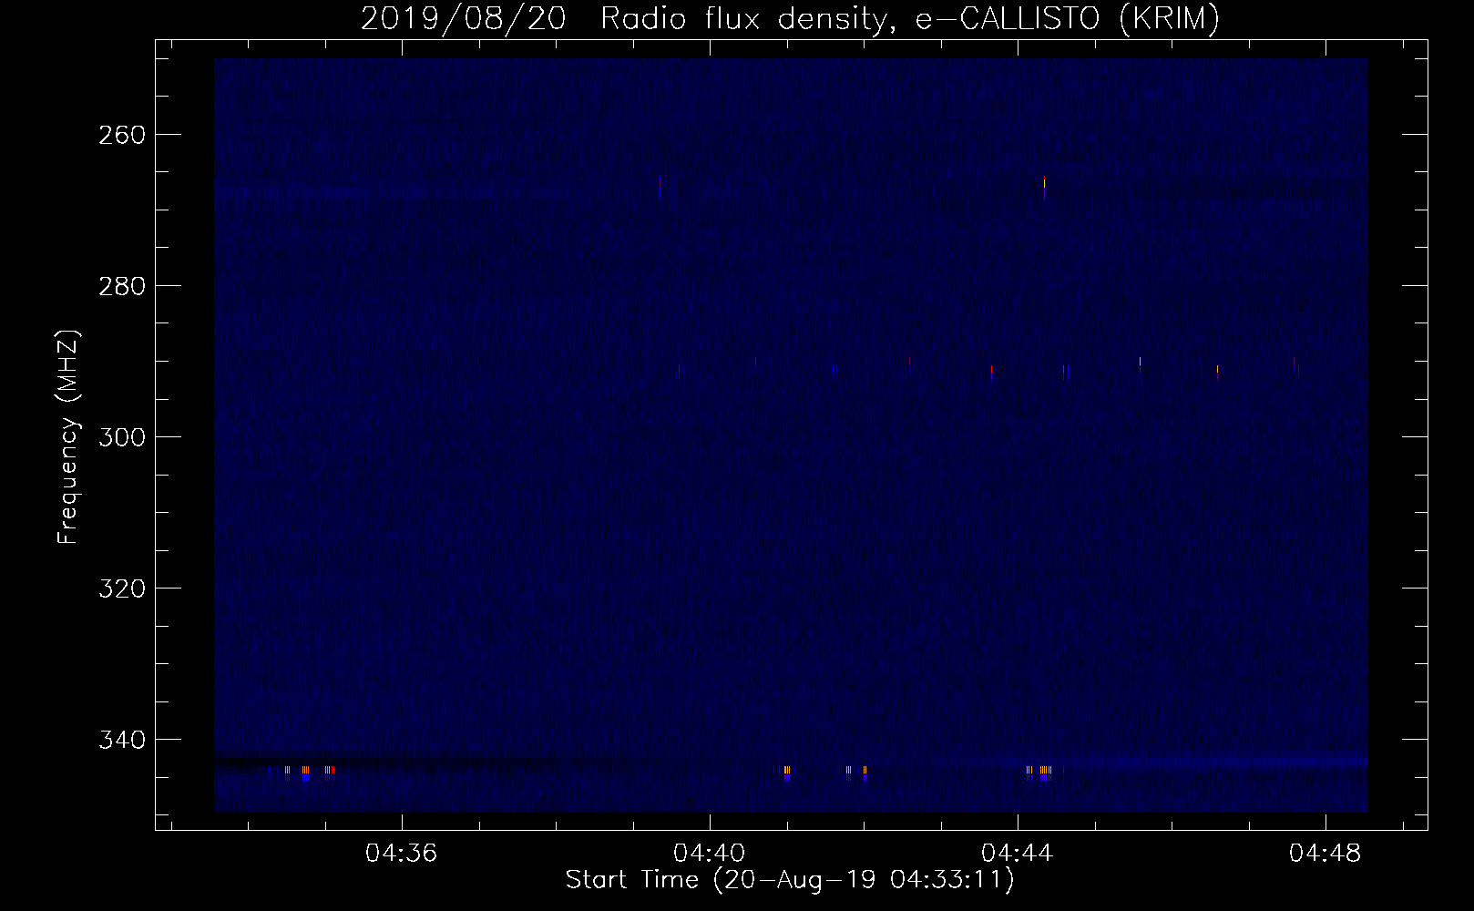Screen dimensions: 1474x911
Task: Click the 260 frequency tick label
Action: (122, 135)
